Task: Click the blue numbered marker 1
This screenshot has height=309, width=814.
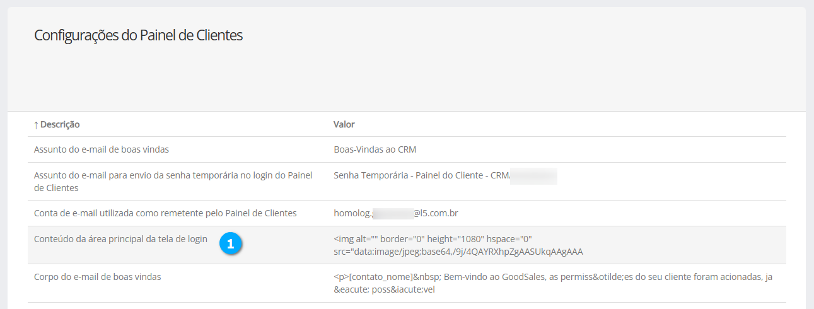Action: 231,245
